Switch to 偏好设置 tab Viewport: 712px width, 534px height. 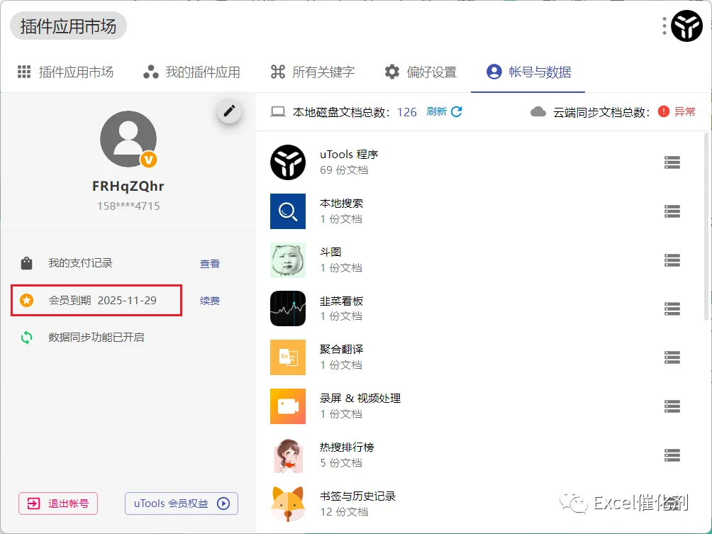point(421,72)
